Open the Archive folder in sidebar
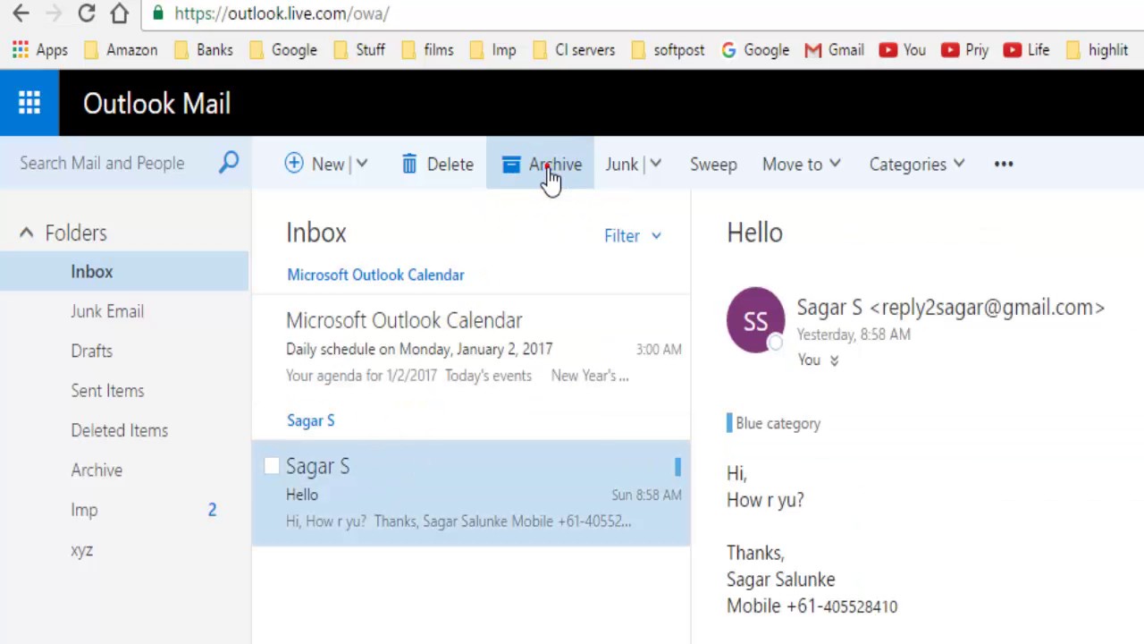This screenshot has width=1144, height=644. click(x=97, y=470)
